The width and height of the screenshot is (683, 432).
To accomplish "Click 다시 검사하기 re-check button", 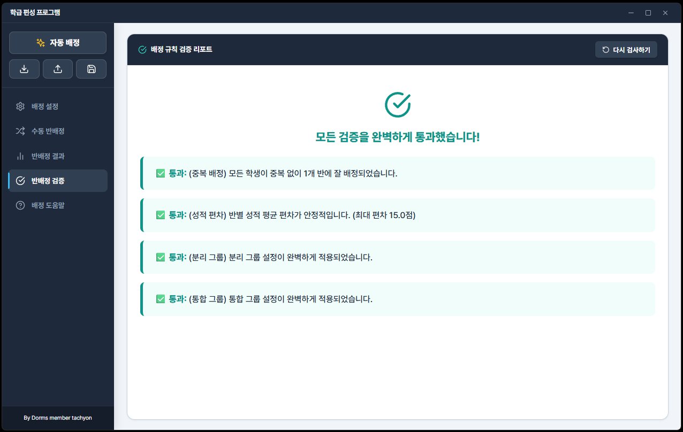I will click(626, 50).
